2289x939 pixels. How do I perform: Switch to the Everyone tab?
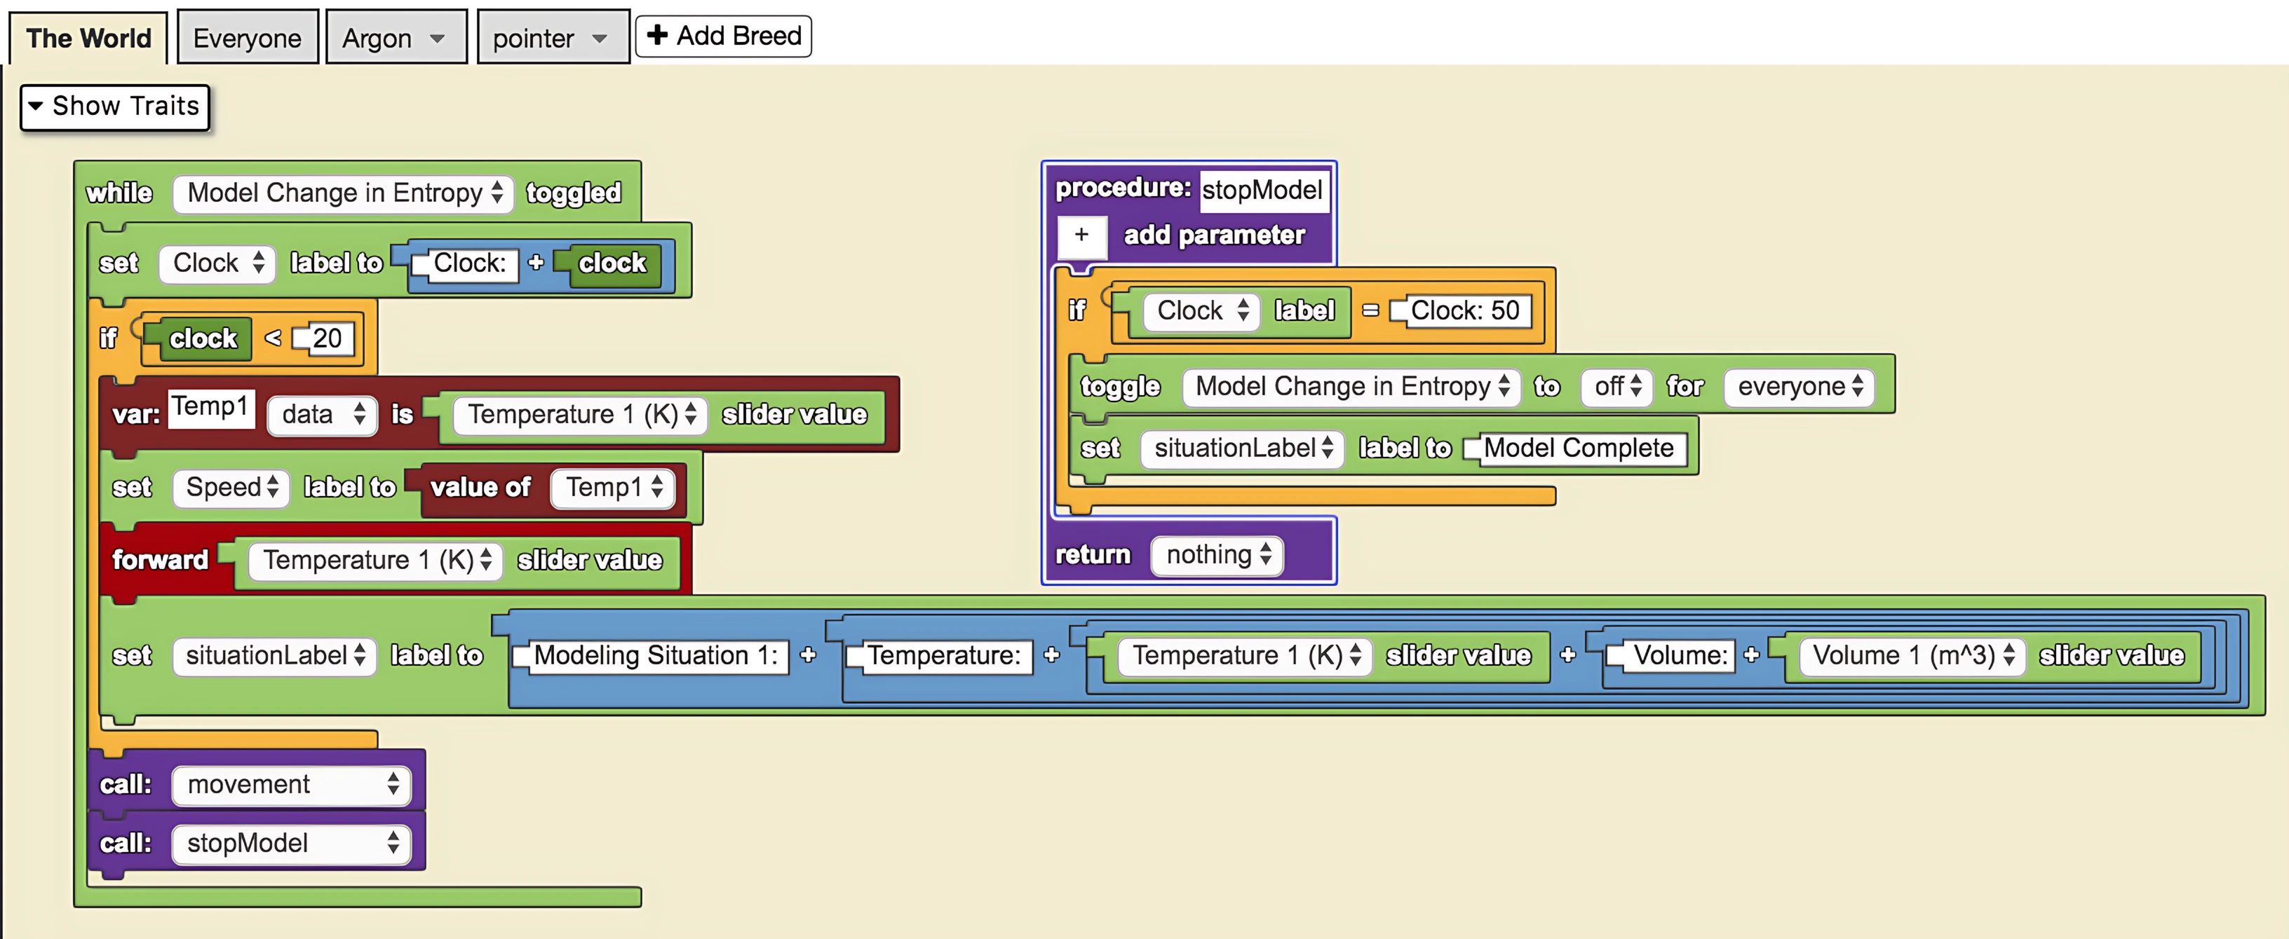[x=247, y=37]
